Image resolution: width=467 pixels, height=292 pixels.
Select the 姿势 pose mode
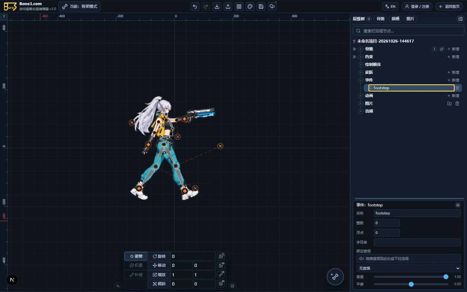tap(136, 256)
